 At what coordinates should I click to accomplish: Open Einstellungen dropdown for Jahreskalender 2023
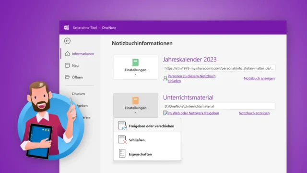tap(135, 67)
